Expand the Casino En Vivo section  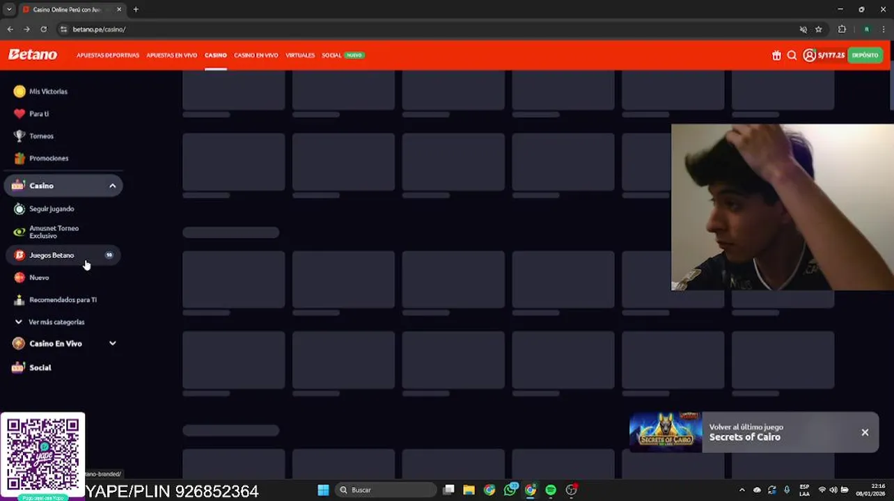(112, 343)
